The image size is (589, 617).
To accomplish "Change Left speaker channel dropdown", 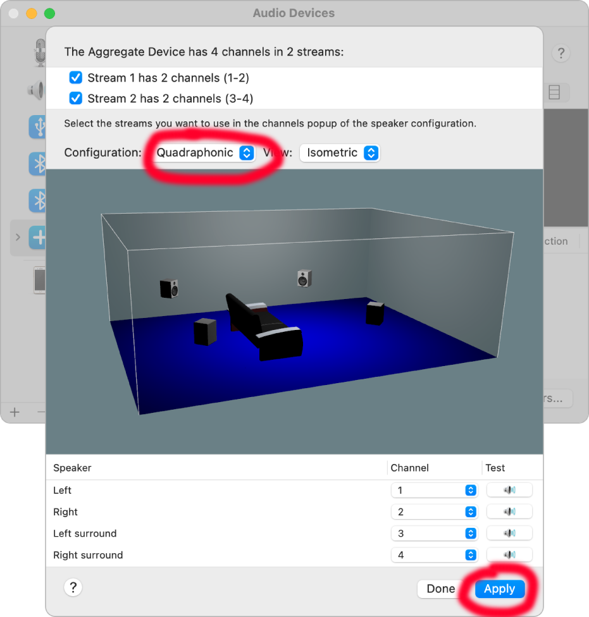I will pyautogui.click(x=434, y=491).
